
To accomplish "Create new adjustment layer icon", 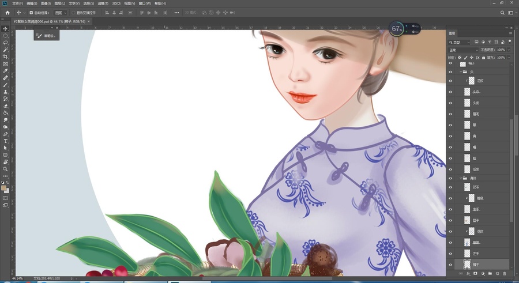I will coord(483,273).
